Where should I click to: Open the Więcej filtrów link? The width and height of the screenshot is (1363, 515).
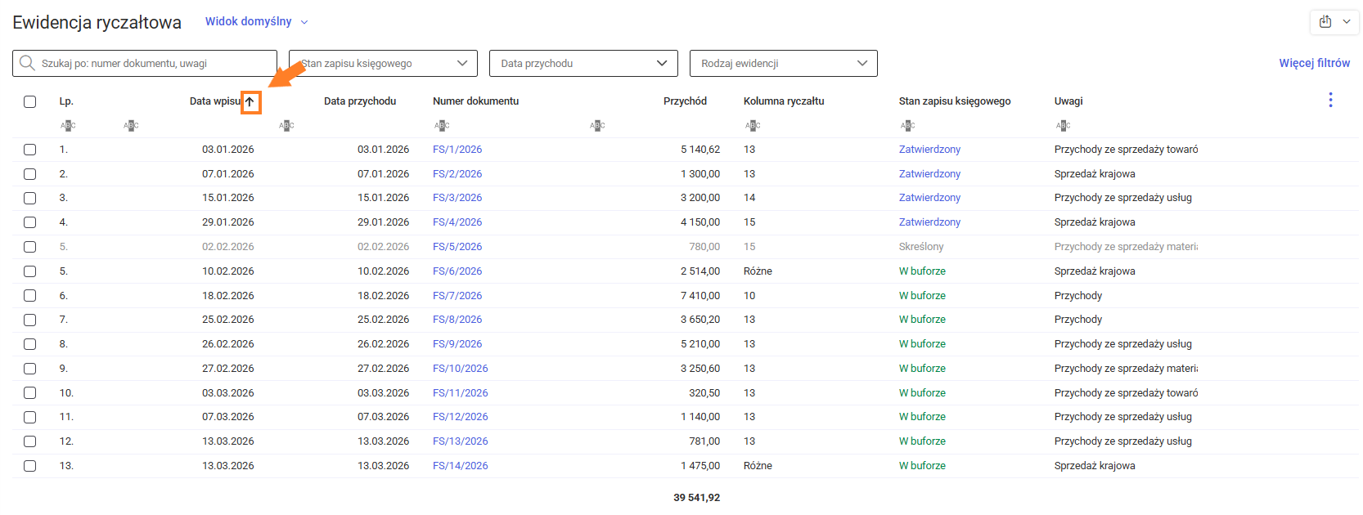[x=1314, y=63]
